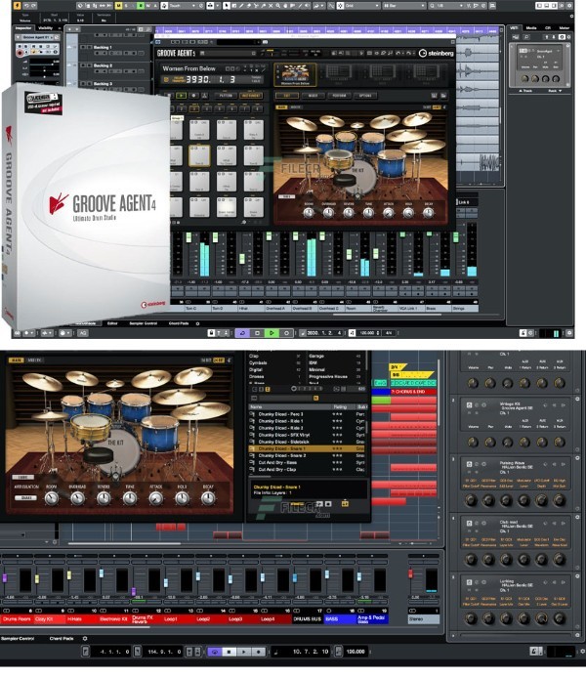Screen dimensions: 586x678
Task: Adjust the TUNE knob in lower Groove Agent kit
Action: click(130, 498)
